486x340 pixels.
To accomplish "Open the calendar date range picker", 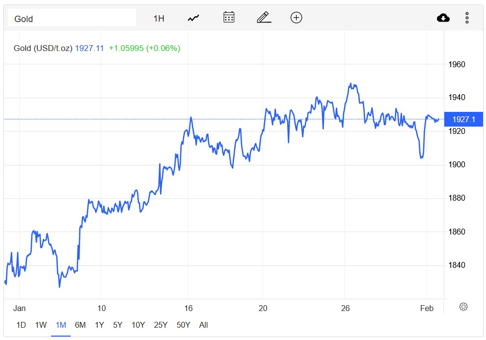I will click(229, 17).
